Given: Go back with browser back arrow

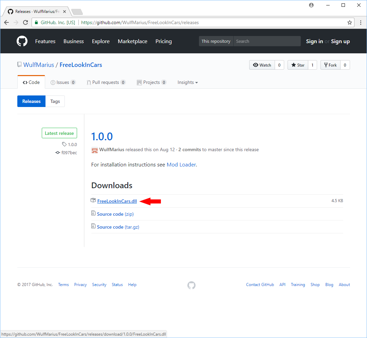Looking at the screenshot, I should point(6,22).
